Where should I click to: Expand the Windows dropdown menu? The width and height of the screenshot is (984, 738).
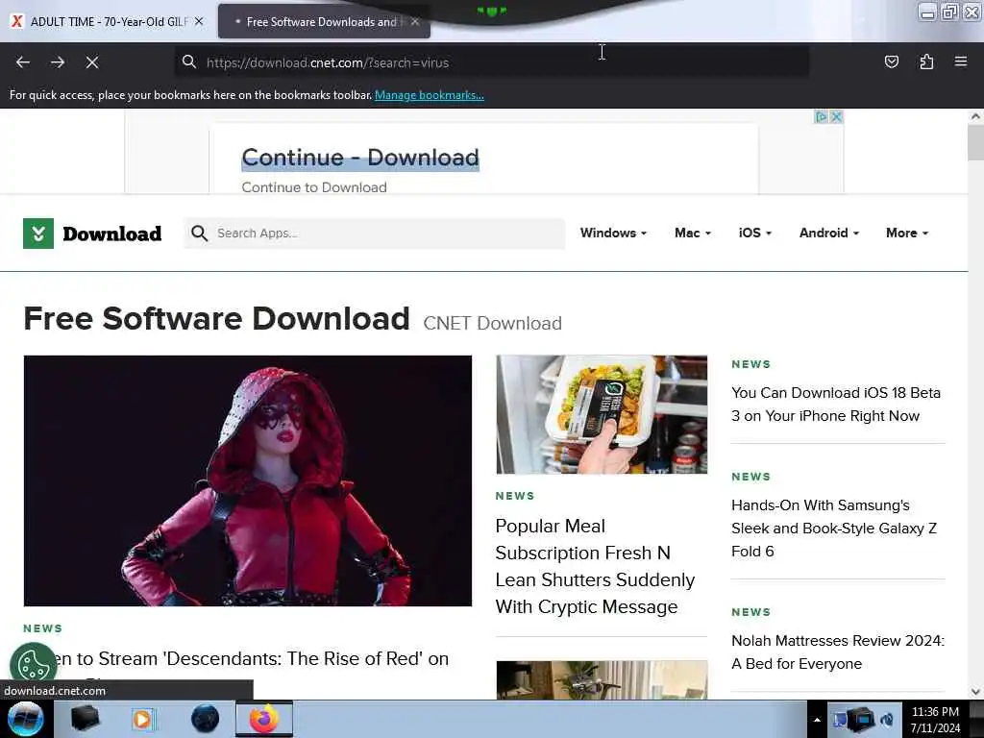(613, 233)
